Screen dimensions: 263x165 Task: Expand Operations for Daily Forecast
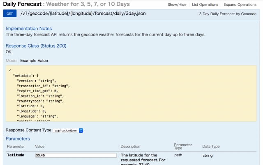click(x=240, y=5)
